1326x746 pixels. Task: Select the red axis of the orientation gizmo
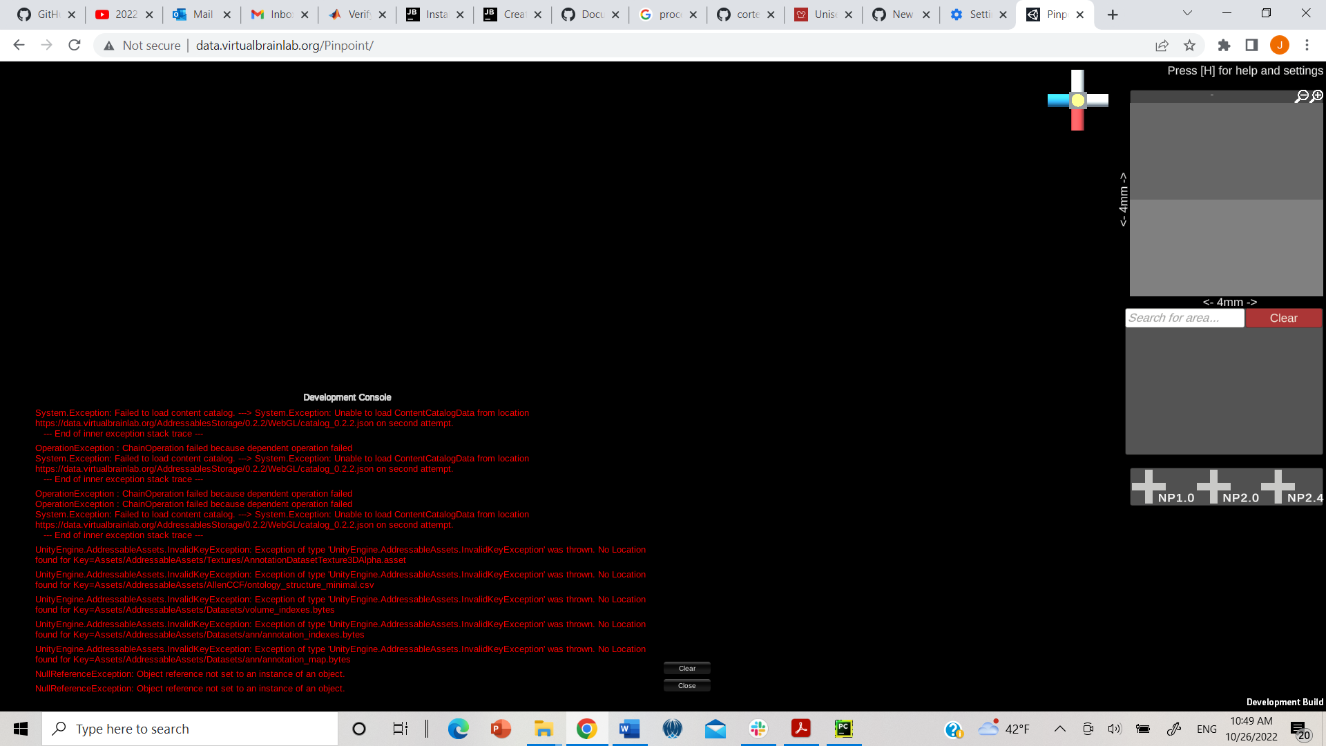point(1076,119)
